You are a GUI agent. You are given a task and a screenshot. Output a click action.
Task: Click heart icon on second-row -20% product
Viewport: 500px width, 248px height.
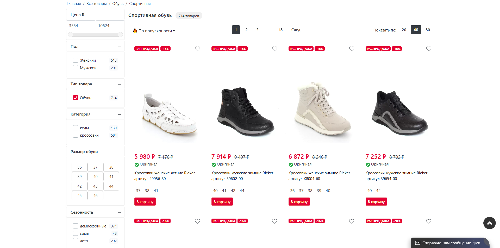pos(429,221)
